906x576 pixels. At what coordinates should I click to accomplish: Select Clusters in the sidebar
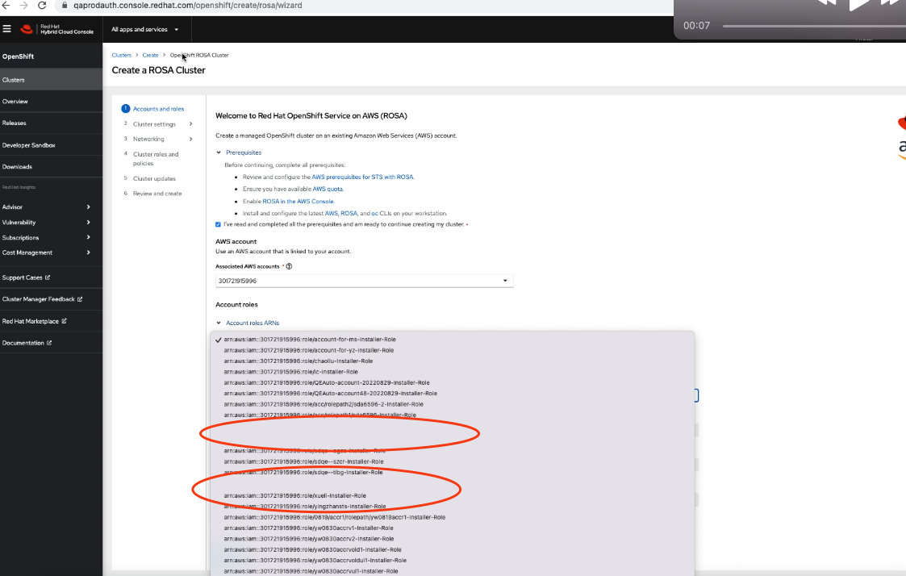pyautogui.click(x=51, y=80)
